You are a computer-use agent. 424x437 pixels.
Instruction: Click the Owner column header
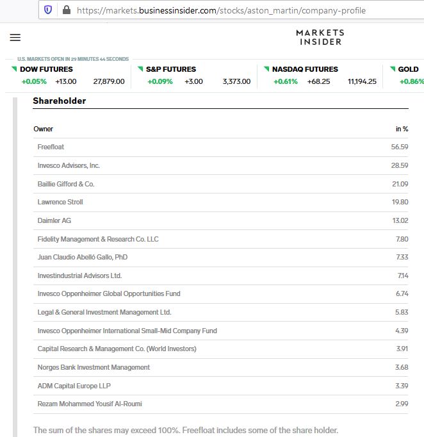pos(44,129)
